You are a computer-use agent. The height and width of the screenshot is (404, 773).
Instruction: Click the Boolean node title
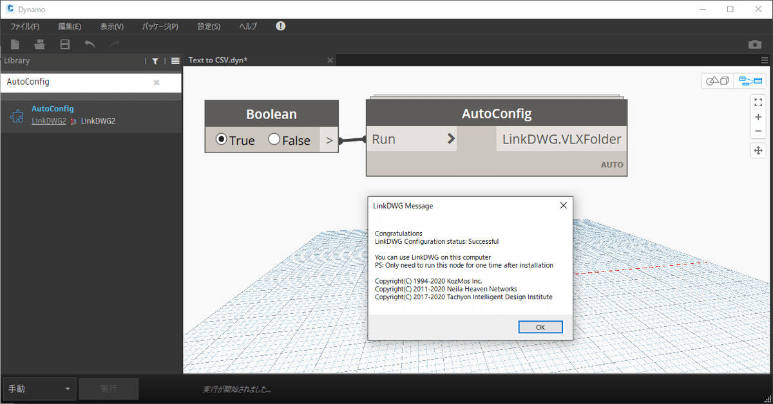(271, 114)
